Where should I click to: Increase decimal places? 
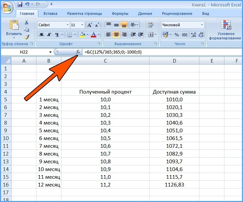193,35
